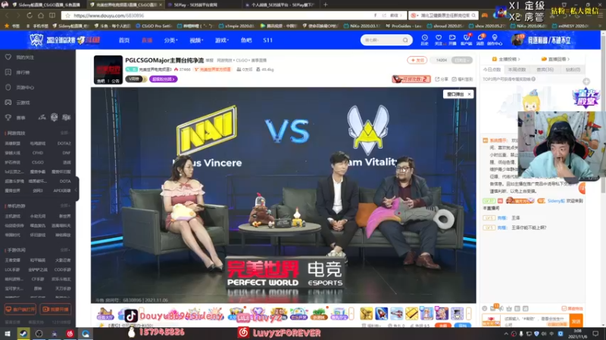This screenshot has width=606, height=340.
Task: Open the rankings icon in sidebar
Action: [8, 72]
